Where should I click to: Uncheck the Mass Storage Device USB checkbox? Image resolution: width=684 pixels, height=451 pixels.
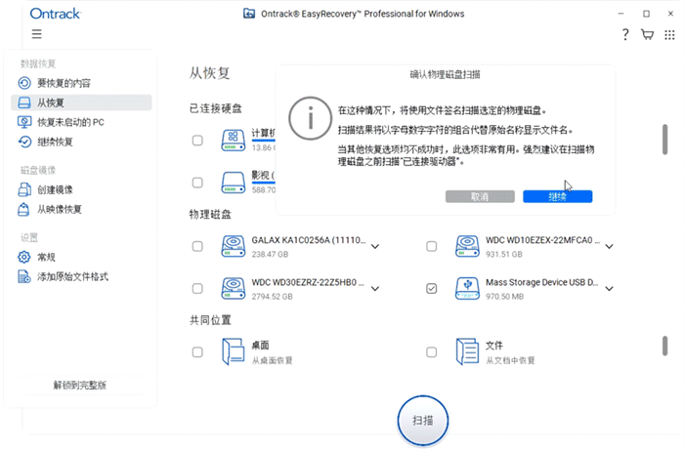click(x=432, y=289)
